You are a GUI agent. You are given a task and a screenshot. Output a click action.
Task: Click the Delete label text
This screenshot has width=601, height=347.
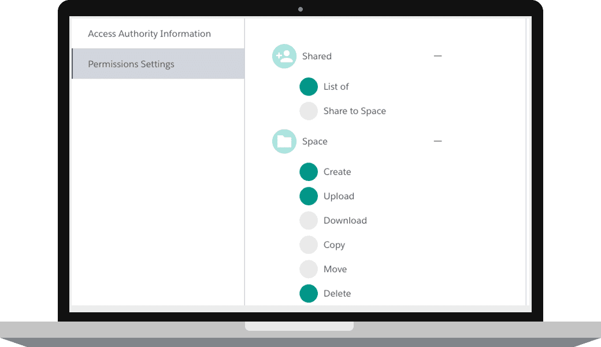pyautogui.click(x=337, y=293)
